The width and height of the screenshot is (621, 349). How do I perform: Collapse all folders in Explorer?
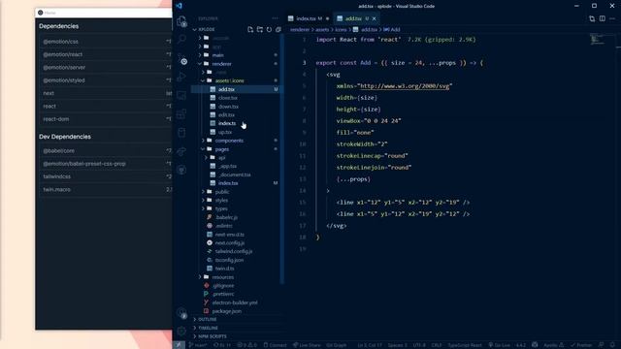click(278, 29)
